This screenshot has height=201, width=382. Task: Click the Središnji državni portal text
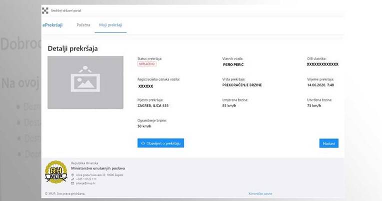(66, 10)
